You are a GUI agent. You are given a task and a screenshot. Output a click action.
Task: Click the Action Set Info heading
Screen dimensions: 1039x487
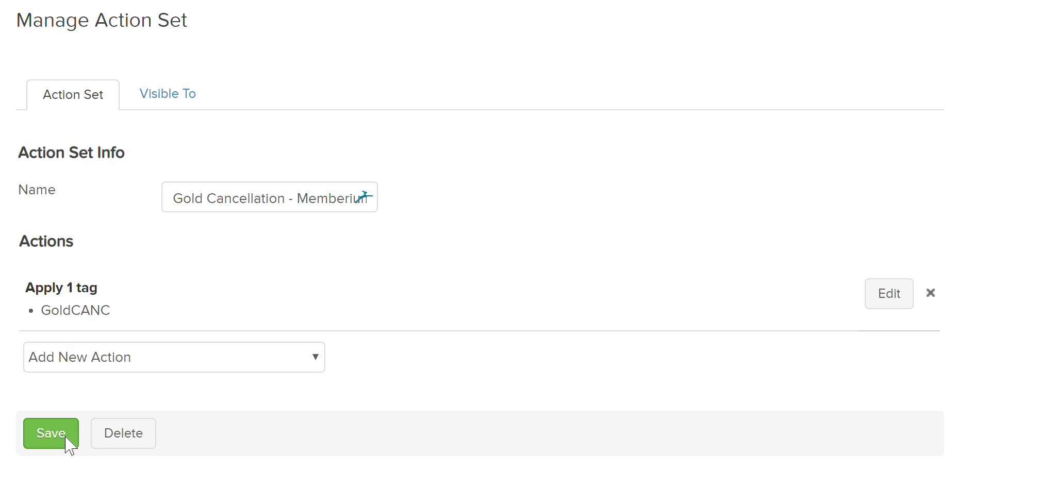pyautogui.click(x=72, y=153)
